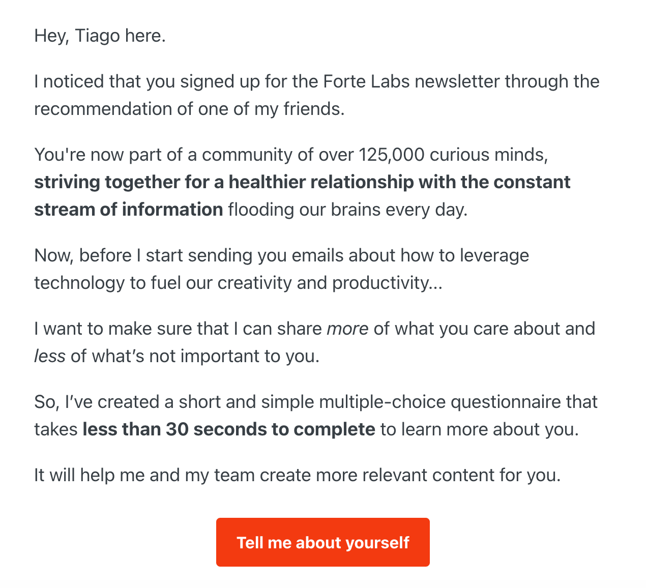Click the italic word 'less' starting a line
646x588 pixels.
(50, 356)
